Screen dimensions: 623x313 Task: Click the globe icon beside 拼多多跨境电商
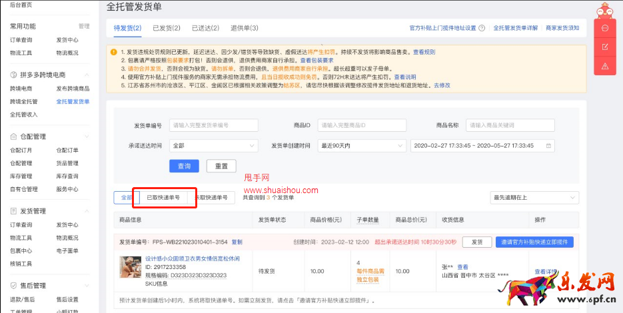(x=13, y=75)
